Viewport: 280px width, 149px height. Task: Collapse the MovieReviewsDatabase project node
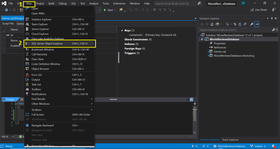(x=202, y=39)
